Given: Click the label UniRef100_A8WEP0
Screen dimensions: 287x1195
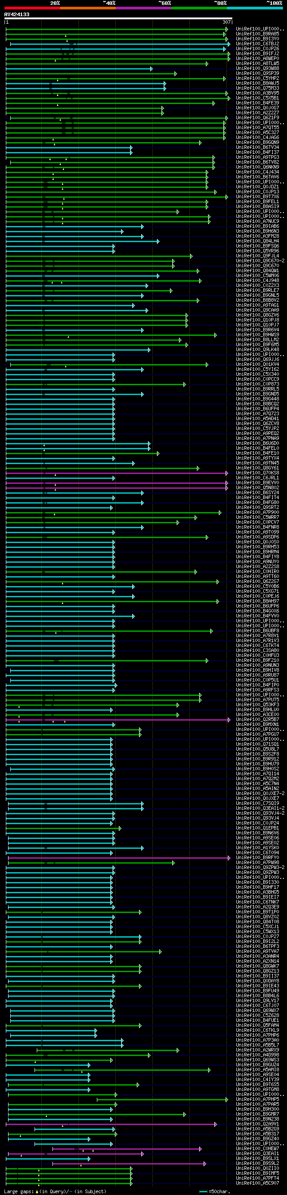Looking at the screenshot, I should click(x=257, y=58).
